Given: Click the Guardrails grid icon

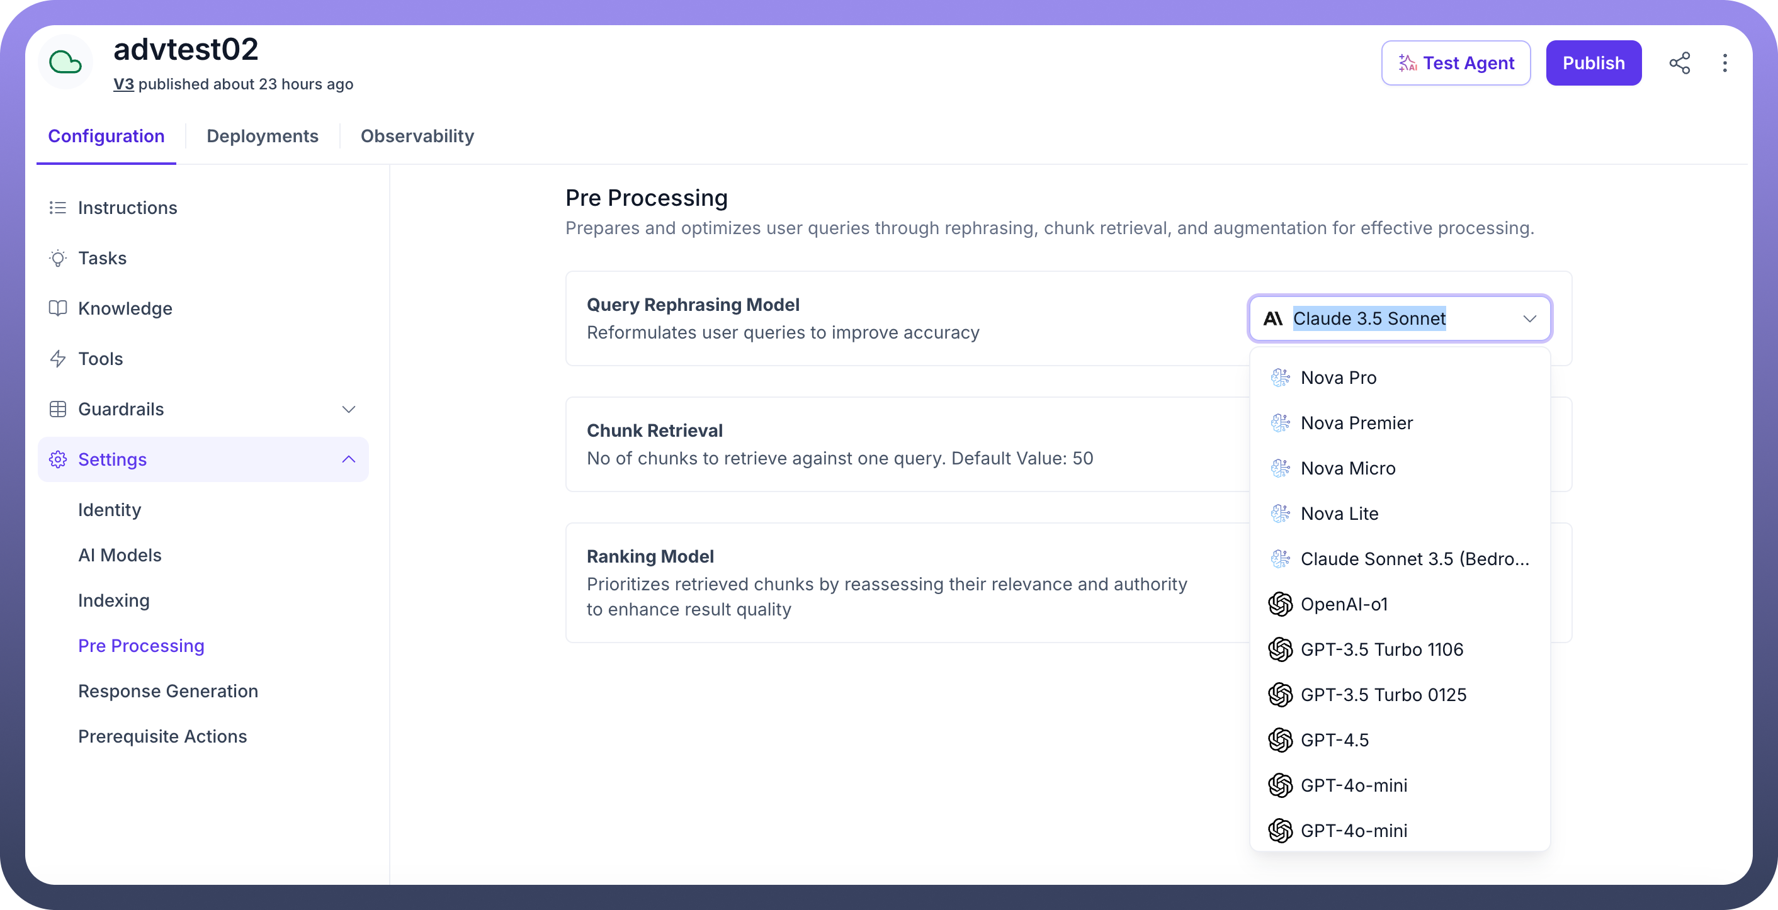Looking at the screenshot, I should coord(58,409).
